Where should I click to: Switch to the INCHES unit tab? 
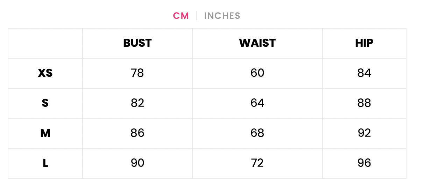(x=222, y=16)
